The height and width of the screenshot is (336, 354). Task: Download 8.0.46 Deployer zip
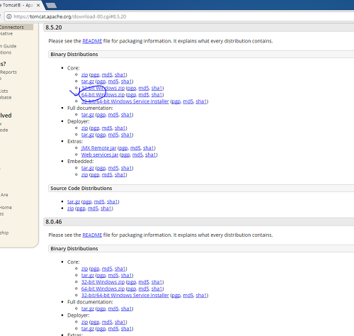click(84, 322)
